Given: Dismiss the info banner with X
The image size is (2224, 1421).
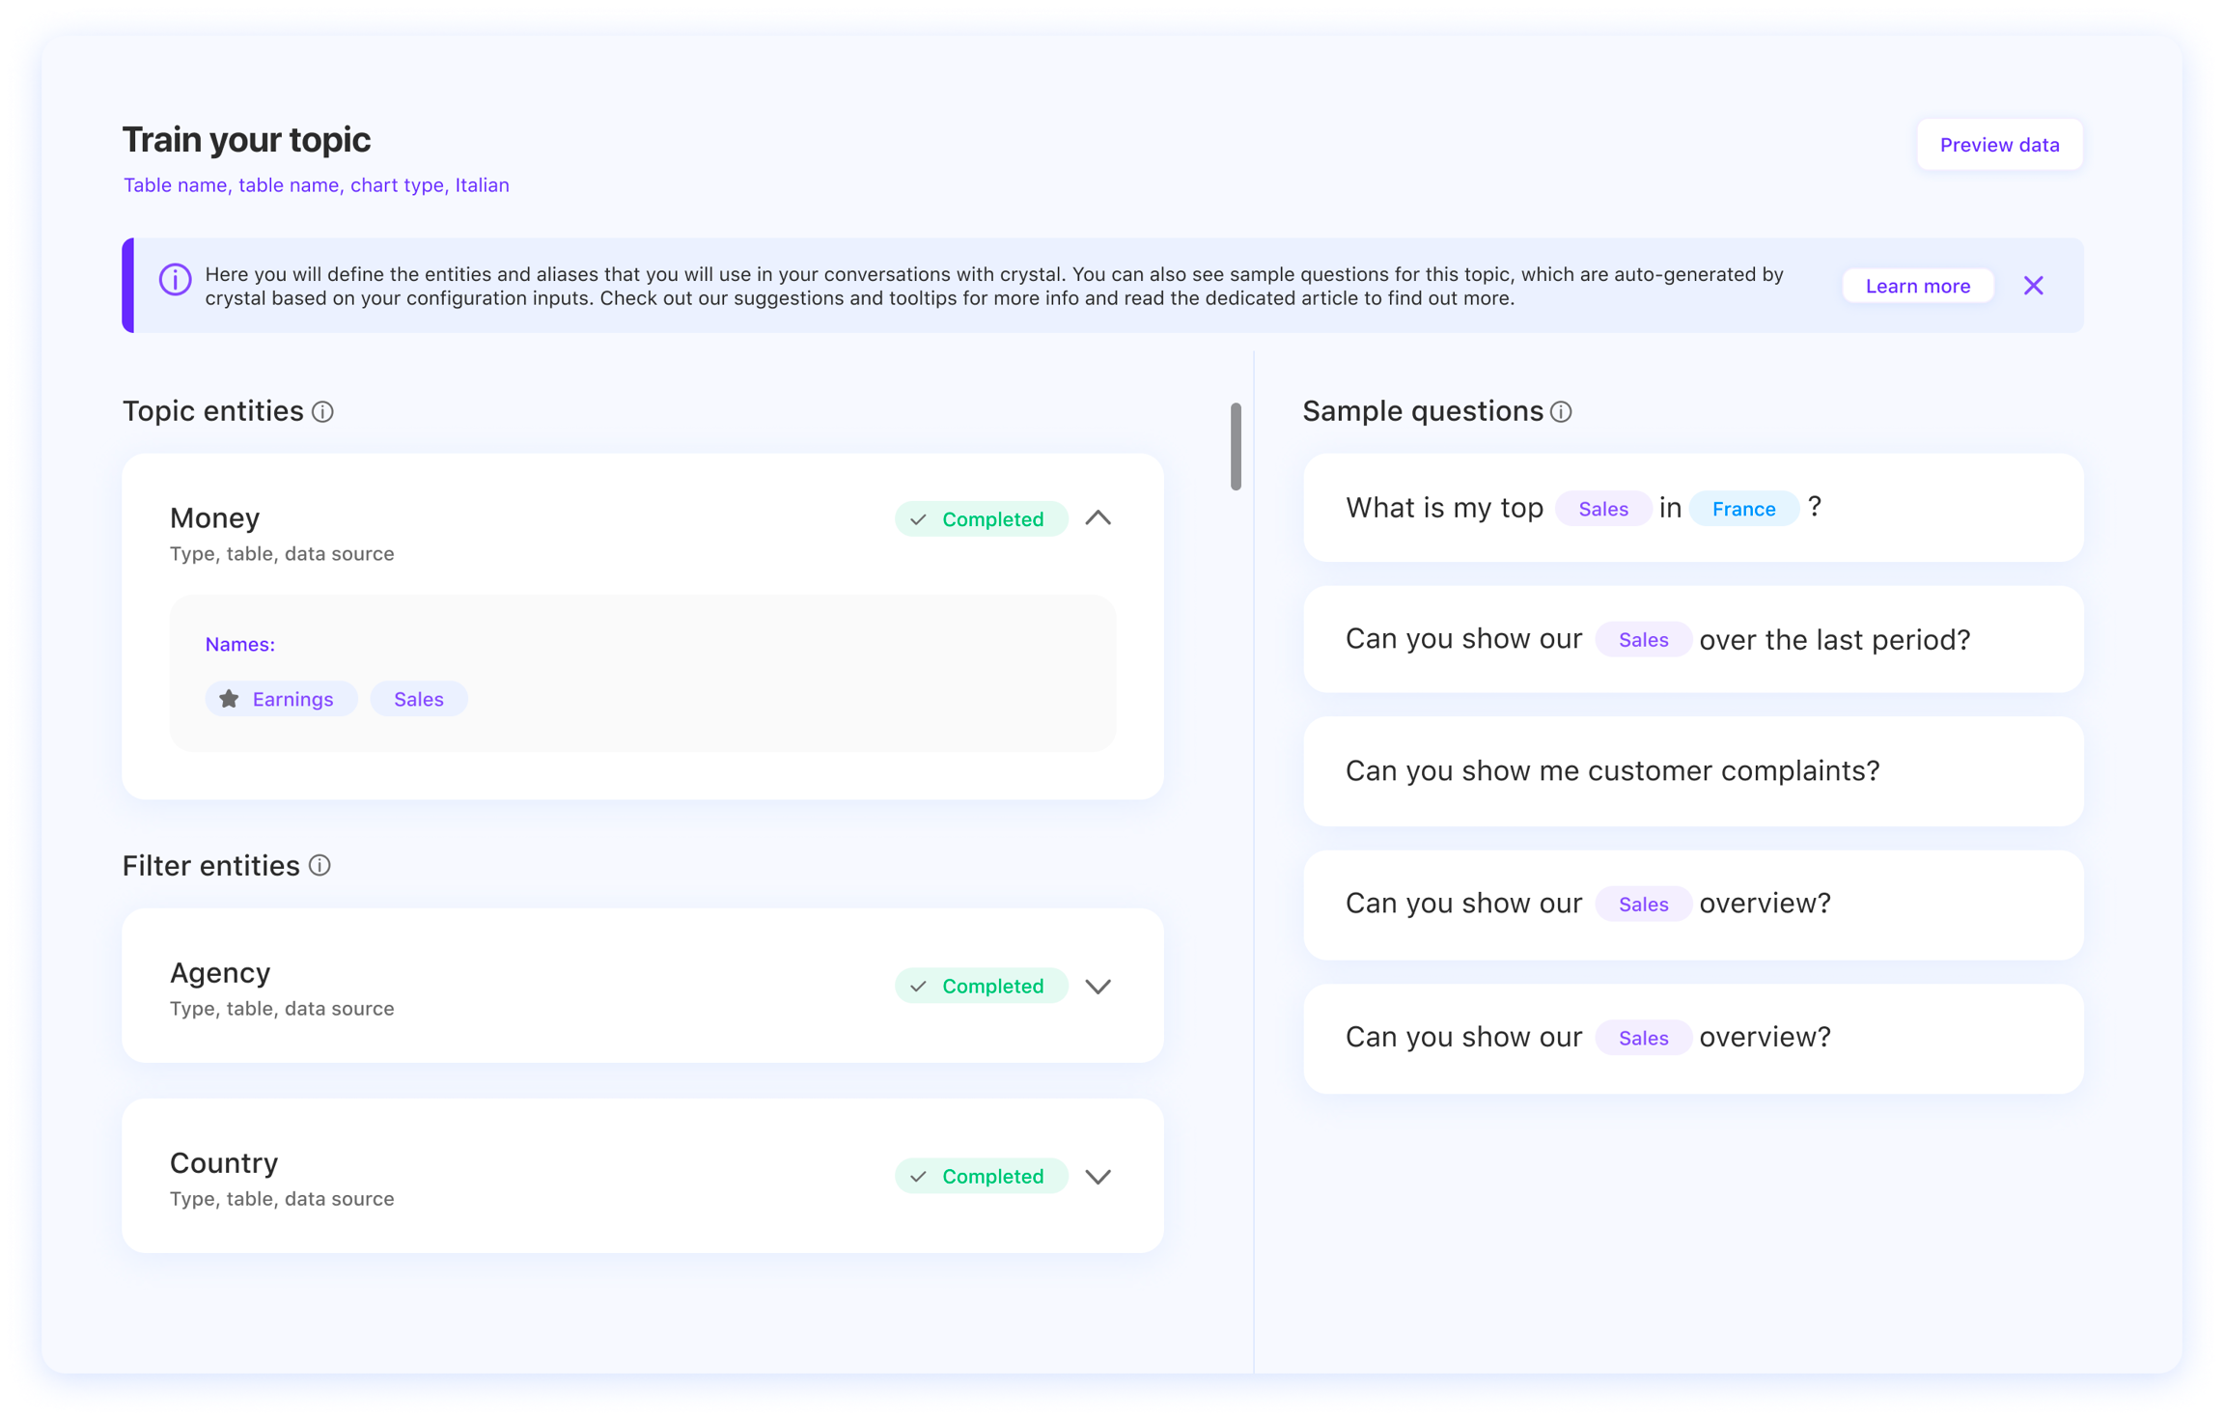Looking at the screenshot, I should [2033, 286].
